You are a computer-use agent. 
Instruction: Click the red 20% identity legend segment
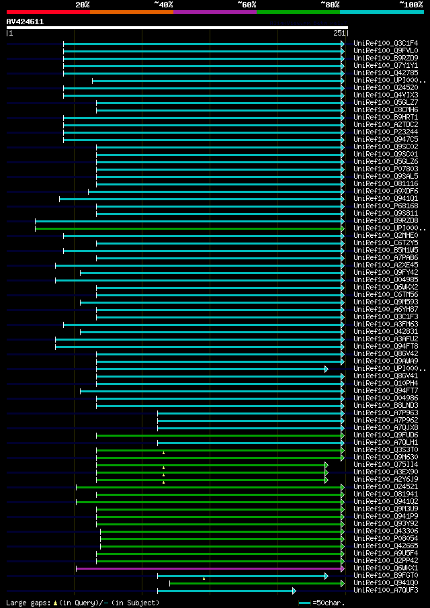point(48,12)
